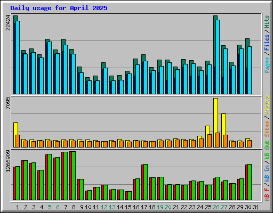Click the cyan Files bar for day 1
This screenshot has height=213, width=273.
[x=18, y=58]
